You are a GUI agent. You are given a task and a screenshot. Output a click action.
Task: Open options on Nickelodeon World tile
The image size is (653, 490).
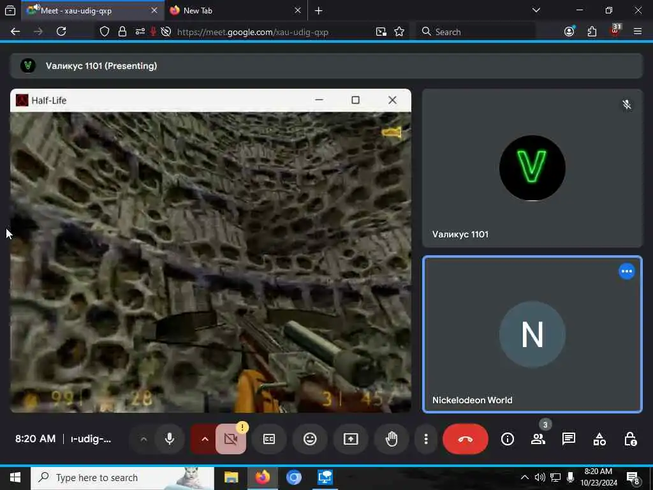coord(626,271)
